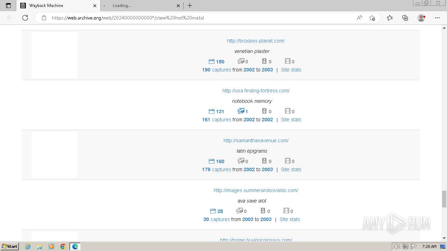Click the image captures icon for usa.finding-fortress.com
This screenshot has width=447, height=251.
pyautogui.click(x=241, y=111)
